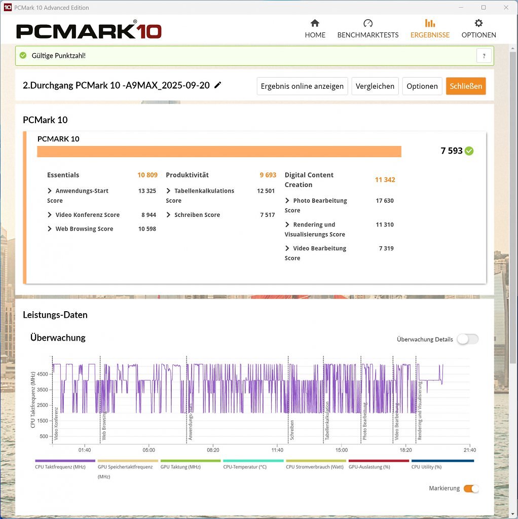Click the Gültige Punktzahl! message text
This screenshot has width=518, height=519.
coord(59,56)
